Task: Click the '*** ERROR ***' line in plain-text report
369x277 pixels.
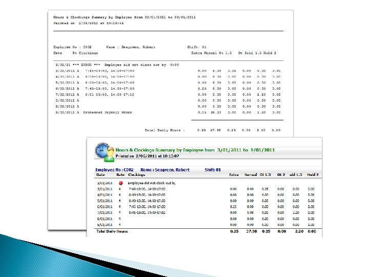Action: (x=117, y=65)
